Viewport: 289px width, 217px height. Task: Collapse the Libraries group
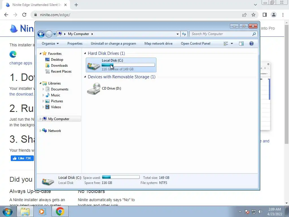pos(40,83)
